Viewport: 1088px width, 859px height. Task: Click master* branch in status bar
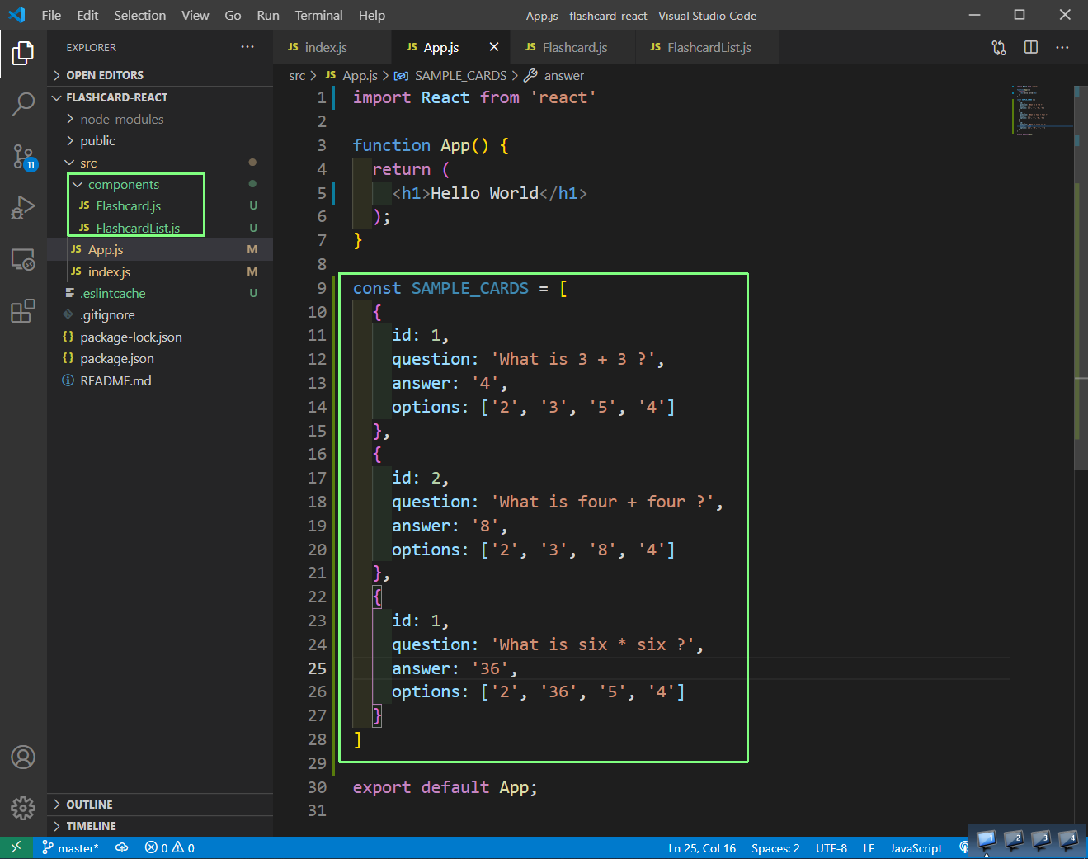pyautogui.click(x=70, y=848)
